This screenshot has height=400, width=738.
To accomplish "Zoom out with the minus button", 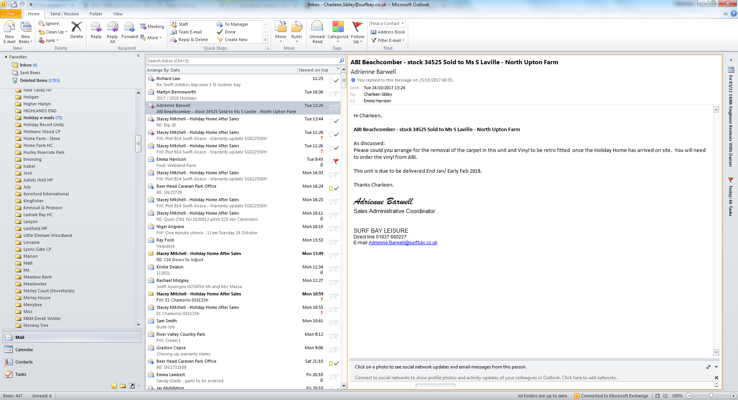I will tap(689, 396).
